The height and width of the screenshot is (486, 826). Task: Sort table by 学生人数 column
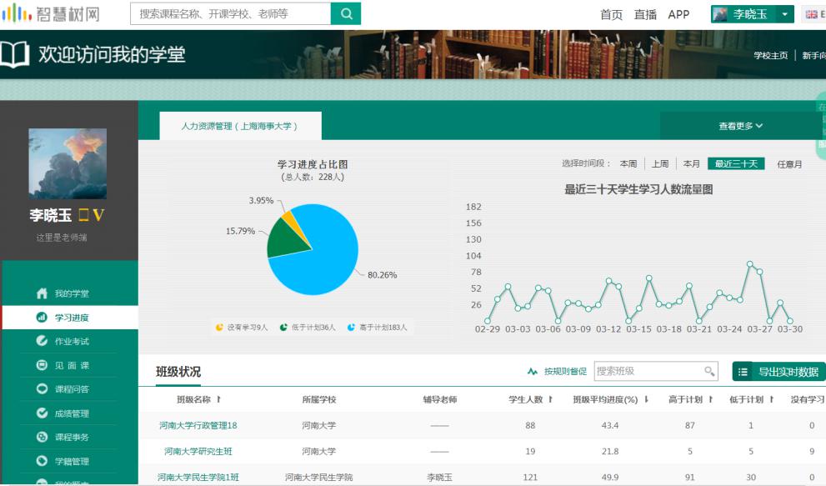pyautogui.click(x=531, y=400)
